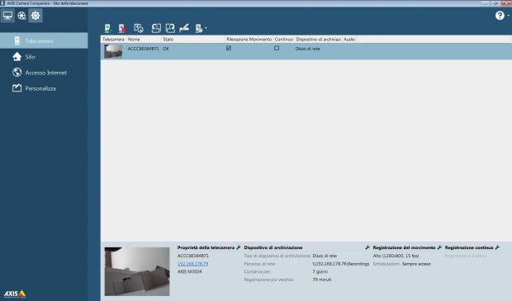Image resolution: width=512 pixels, height=301 pixels.
Task: Uncheck Rilevazione Movimento for ACCC8E084B71
Action: tap(229, 49)
